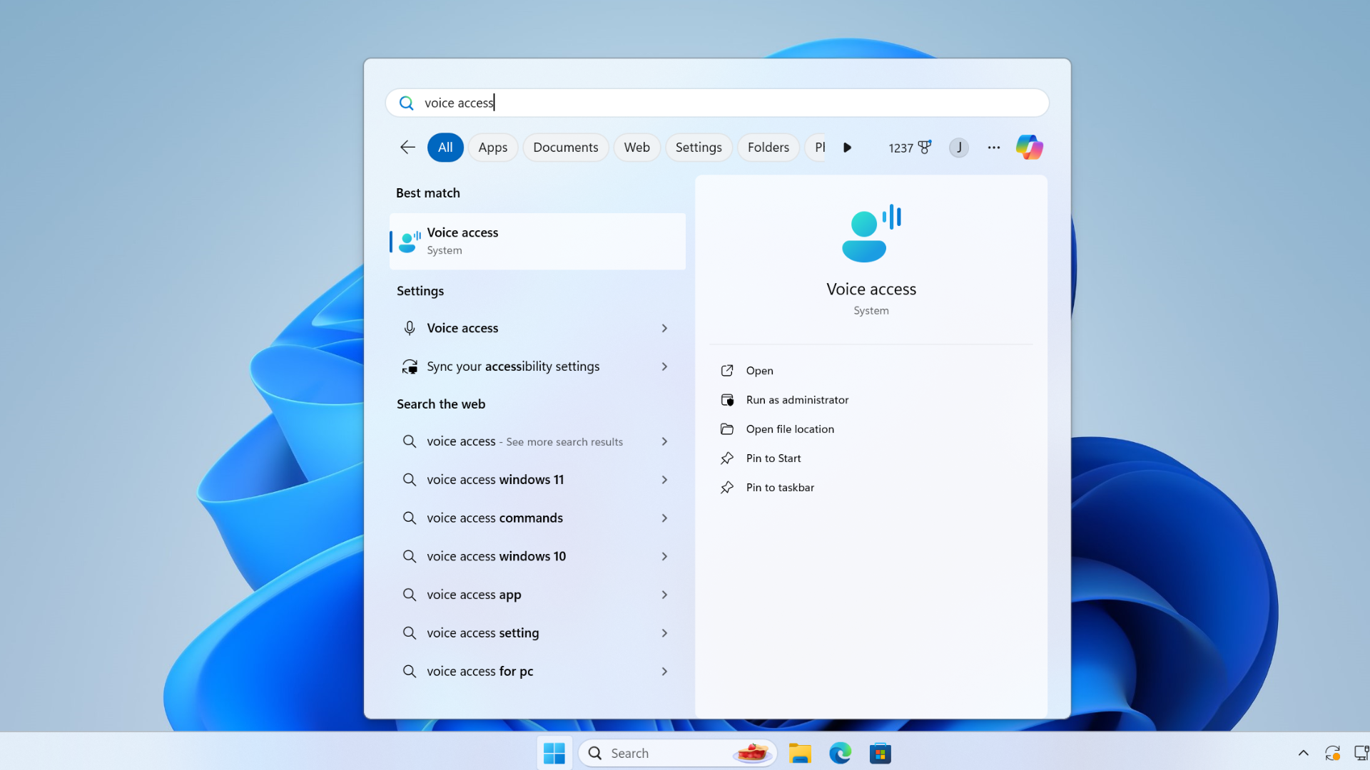Click Open to launch Voice access
Image resolution: width=1370 pixels, height=770 pixels.
tap(759, 369)
